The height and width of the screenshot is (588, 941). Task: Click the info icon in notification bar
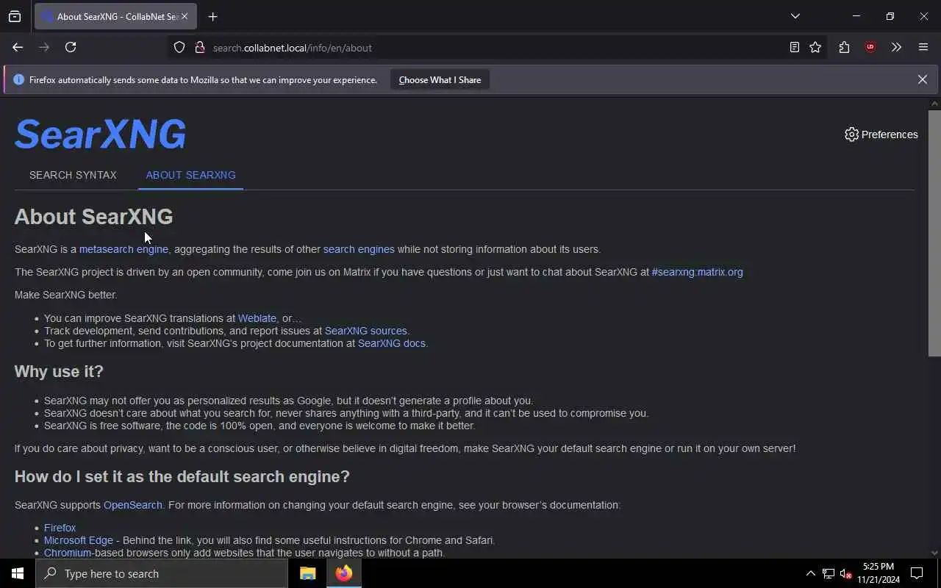point(19,79)
